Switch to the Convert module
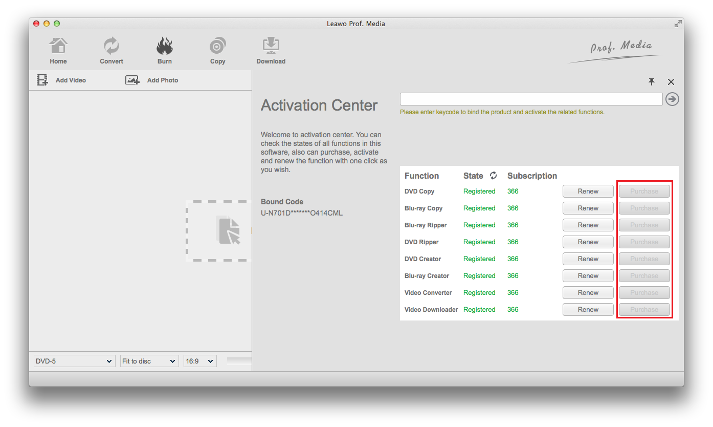The height and width of the screenshot is (427, 713). pyautogui.click(x=111, y=46)
